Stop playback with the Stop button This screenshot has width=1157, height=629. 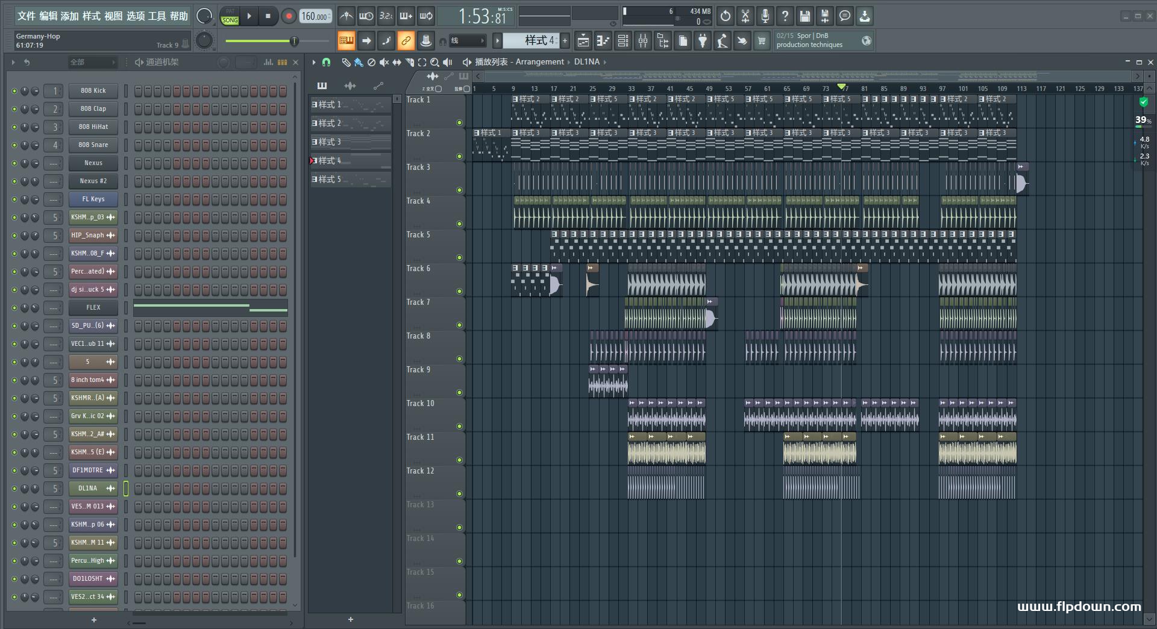point(268,16)
